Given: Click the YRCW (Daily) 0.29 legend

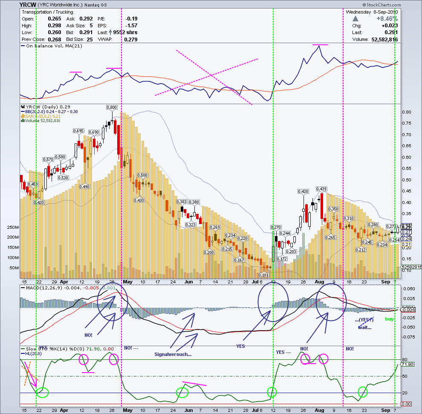Looking at the screenshot, I should (46, 107).
